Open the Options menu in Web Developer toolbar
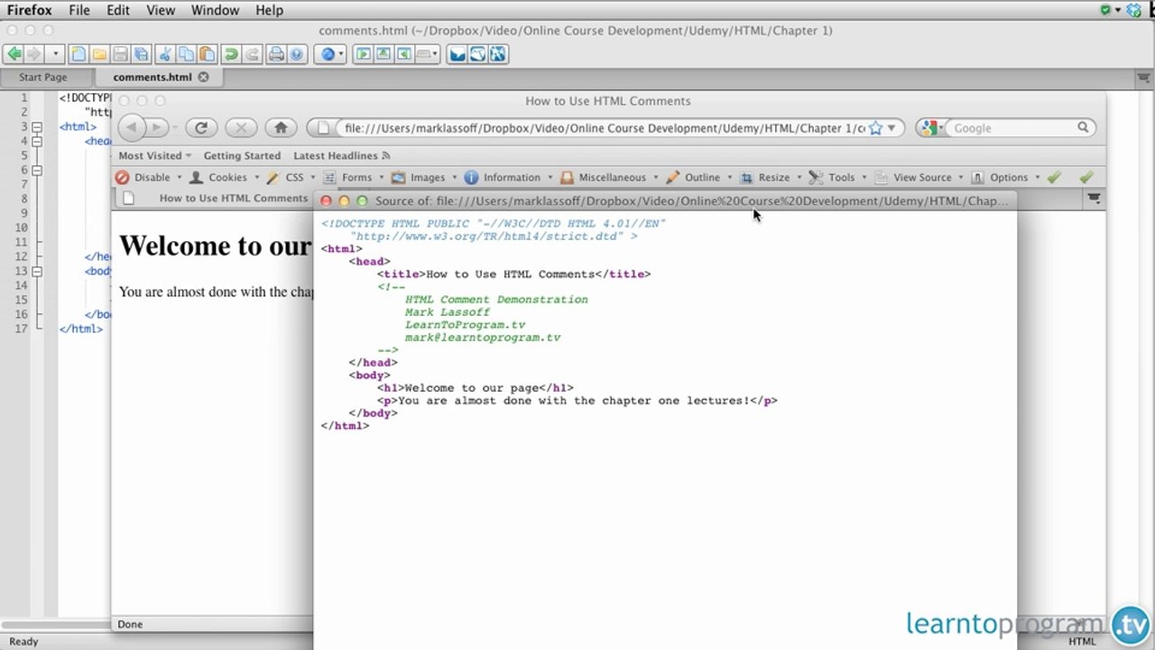Image resolution: width=1155 pixels, height=650 pixels. [x=1005, y=178]
